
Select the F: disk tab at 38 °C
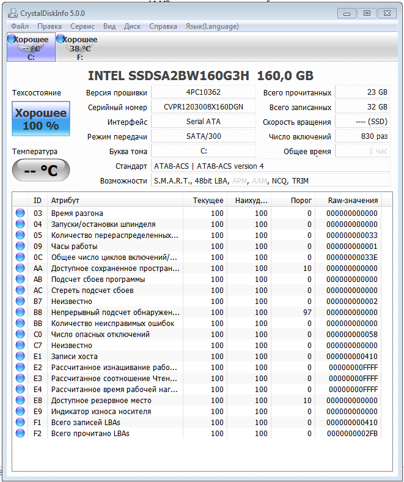click(80, 47)
